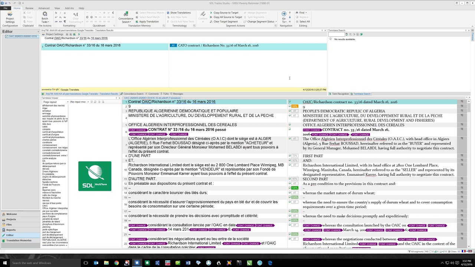
Task: Open the Messages pane tab
Action: tap(177, 94)
